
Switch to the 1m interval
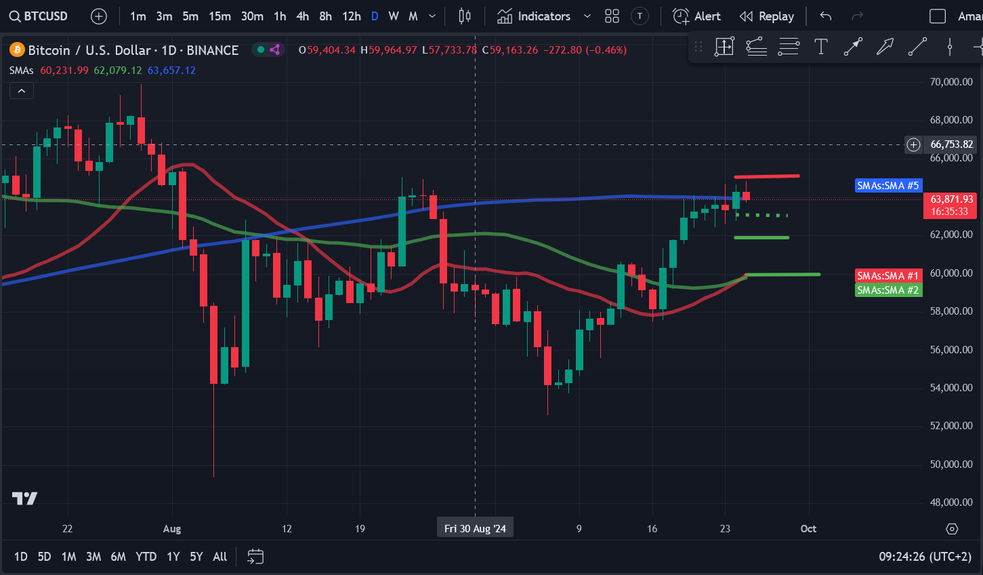coord(138,16)
